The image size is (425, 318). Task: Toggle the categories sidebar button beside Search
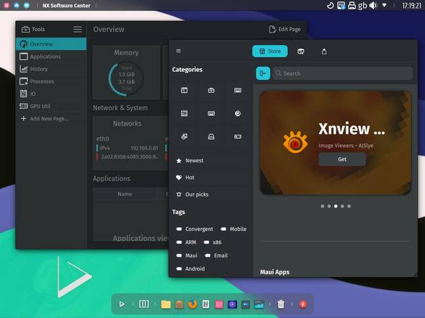[263, 73]
